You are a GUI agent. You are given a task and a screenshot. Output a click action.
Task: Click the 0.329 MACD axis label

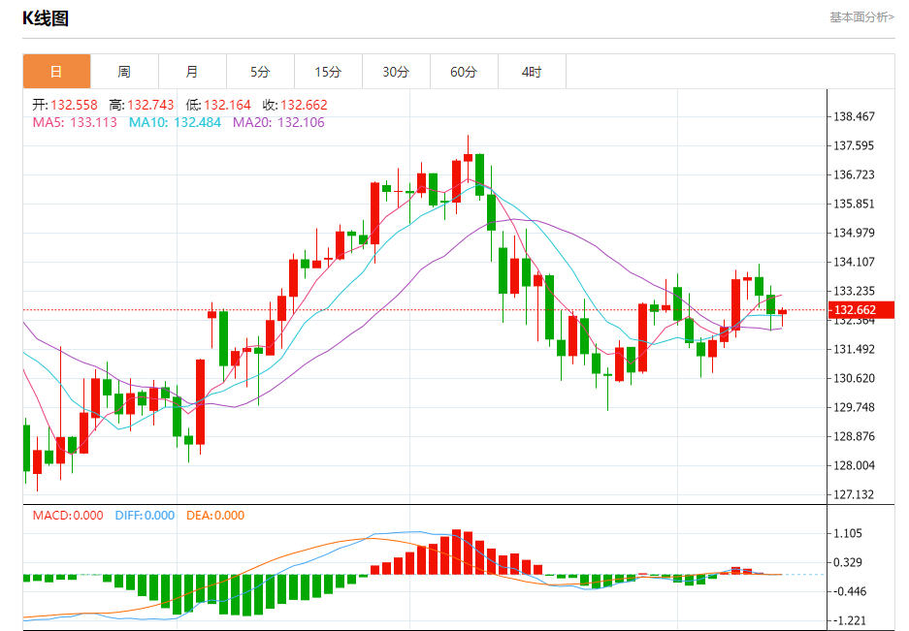(x=848, y=562)
